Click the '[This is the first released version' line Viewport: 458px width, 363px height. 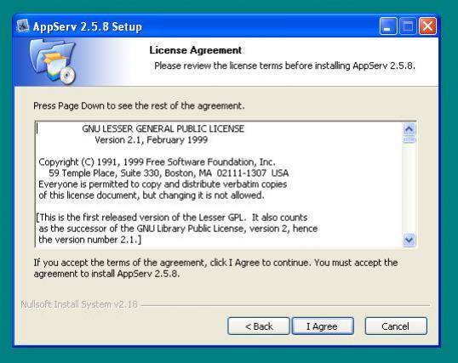point(172,218)
